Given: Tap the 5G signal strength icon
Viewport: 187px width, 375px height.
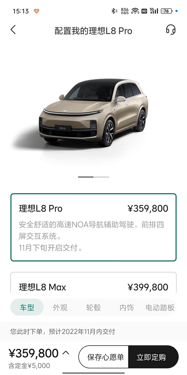Looking at the screenshot, I should (154, 11).
